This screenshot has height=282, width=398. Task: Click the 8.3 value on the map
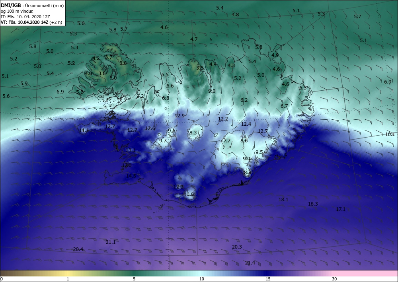193,132
